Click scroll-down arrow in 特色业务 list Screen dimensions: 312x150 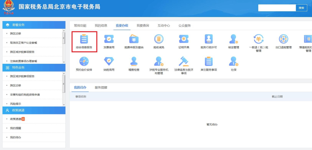pos(64,105)
